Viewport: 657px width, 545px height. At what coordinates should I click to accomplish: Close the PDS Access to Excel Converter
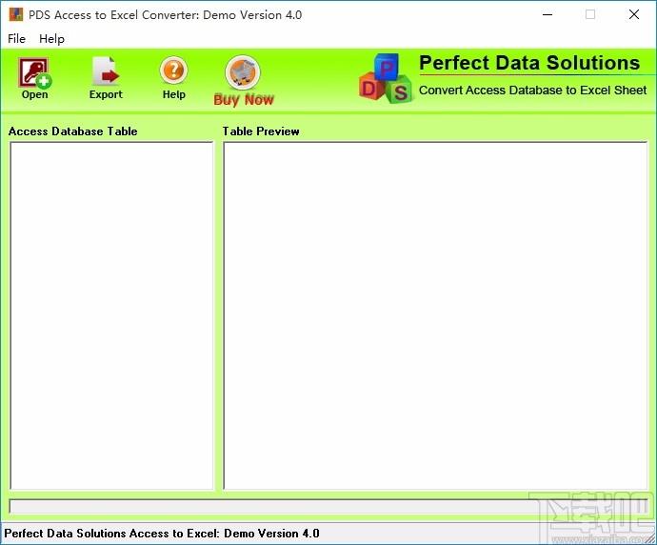click(x=634, y=14)
